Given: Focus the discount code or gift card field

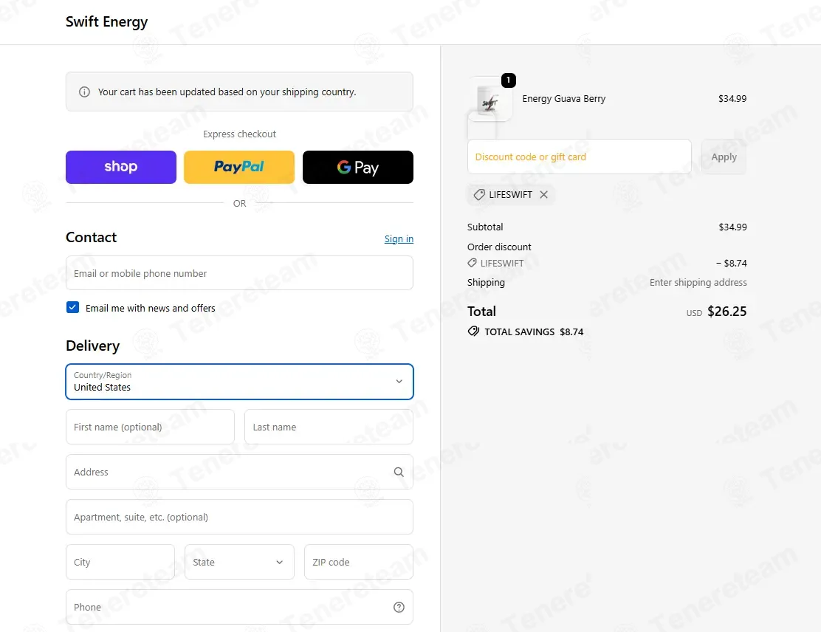Looking at the screenshot, I should [579, 157].
